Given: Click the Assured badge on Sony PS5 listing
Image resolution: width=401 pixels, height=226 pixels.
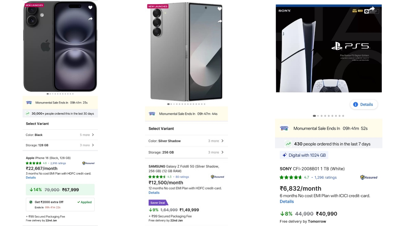Looking at the screenshot, I should (368, 177).
